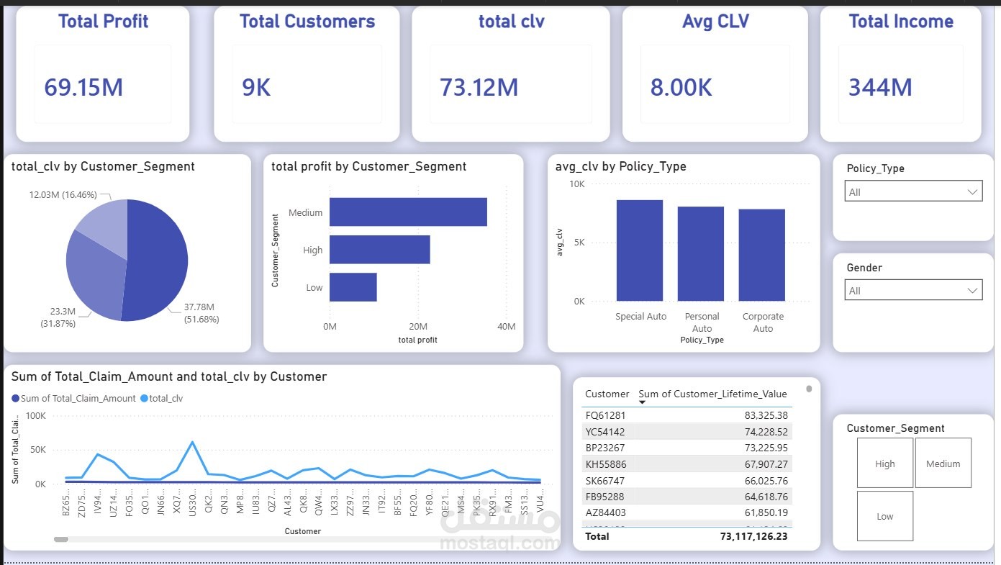This screenshot has height=565, width=1001.
Task: Click the High bar in total profit chart
Action: (379, 250)
